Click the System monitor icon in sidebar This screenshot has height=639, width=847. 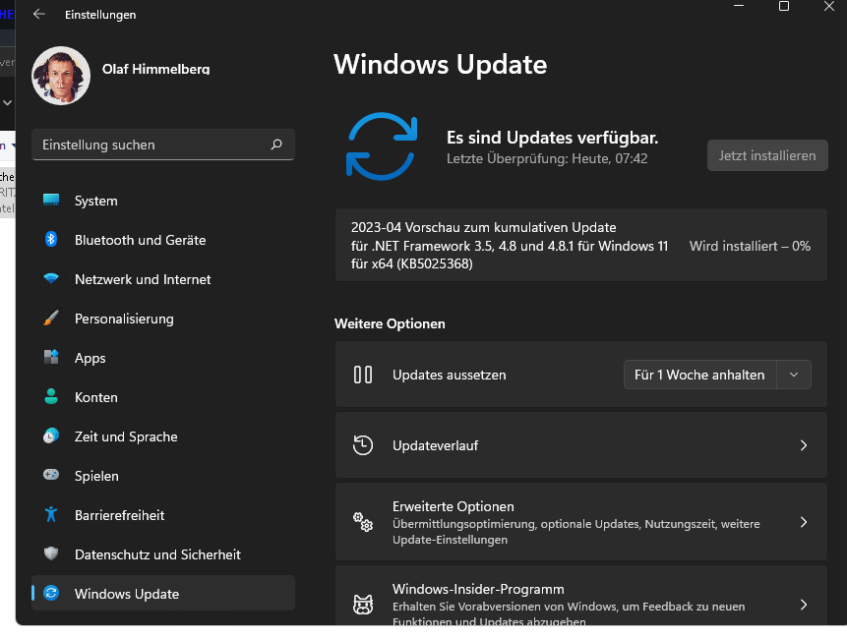[x=51, y=201]
